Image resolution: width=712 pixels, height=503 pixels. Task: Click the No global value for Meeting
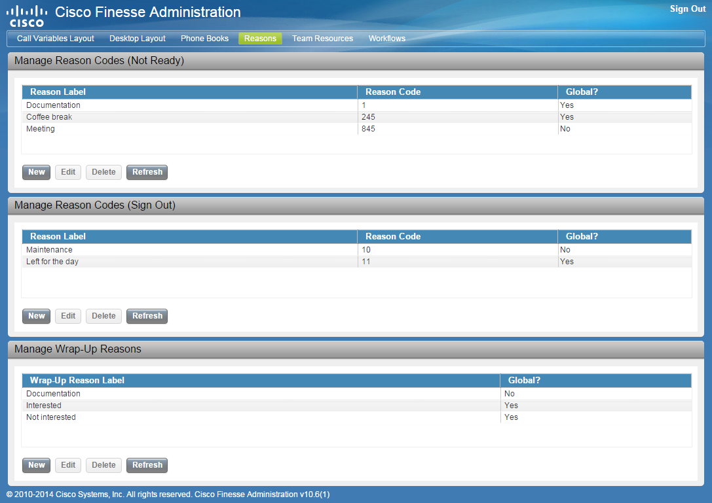(x=565, y=129)
